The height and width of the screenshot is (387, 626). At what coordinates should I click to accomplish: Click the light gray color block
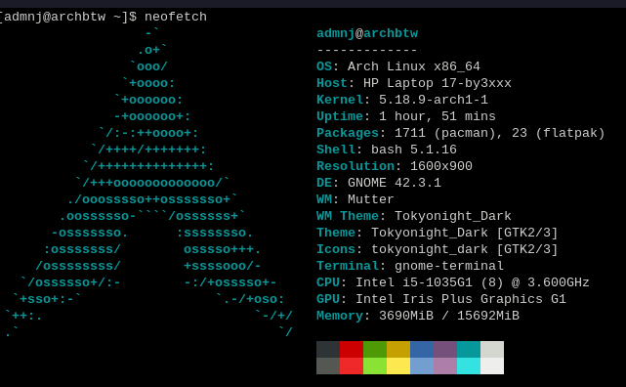point(492,350)
